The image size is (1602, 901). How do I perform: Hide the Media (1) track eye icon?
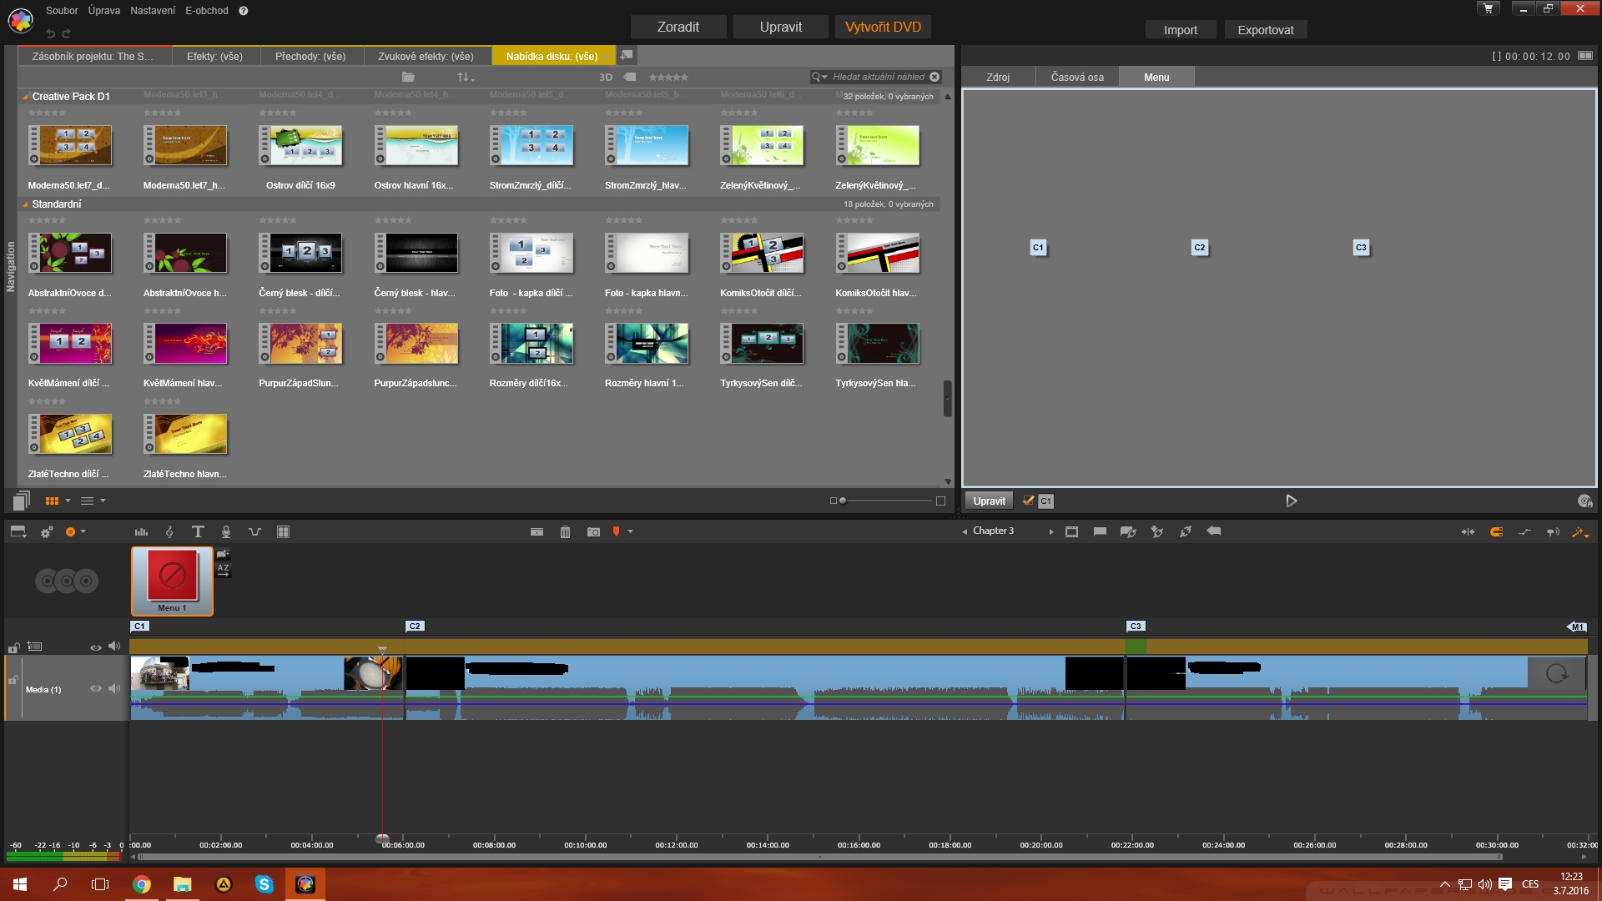point(95,688)
